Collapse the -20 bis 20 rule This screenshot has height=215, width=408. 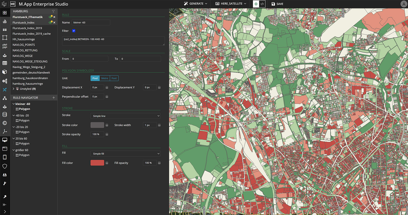pos(14,127)
